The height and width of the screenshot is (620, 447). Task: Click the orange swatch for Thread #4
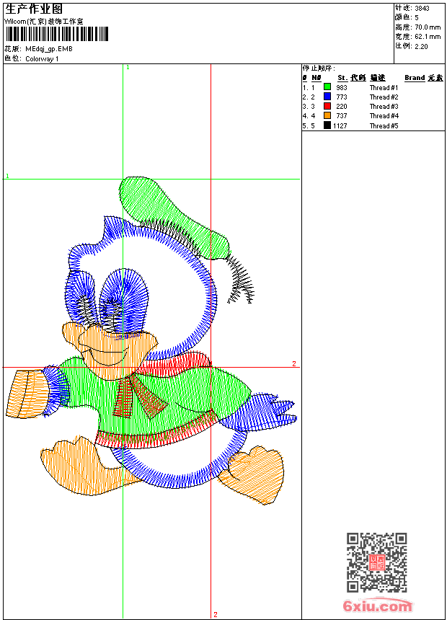(x=327, y=115)
